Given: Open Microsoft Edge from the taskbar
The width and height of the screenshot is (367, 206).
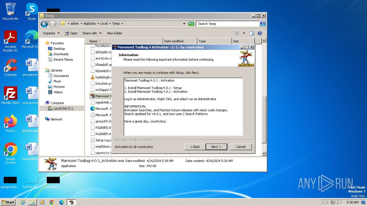Looking at the screenshot, I should pos(62,202).
